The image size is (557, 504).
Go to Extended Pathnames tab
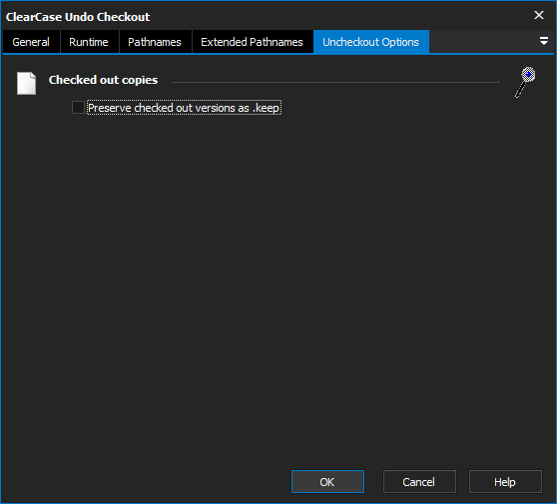pyautogui.click(x=252, y=42)
